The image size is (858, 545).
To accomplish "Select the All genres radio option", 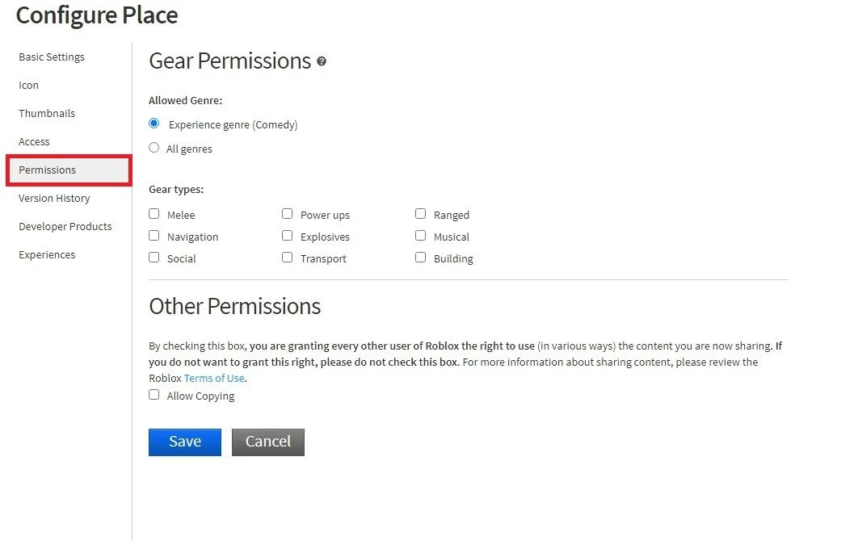I will tap(154, 148).
